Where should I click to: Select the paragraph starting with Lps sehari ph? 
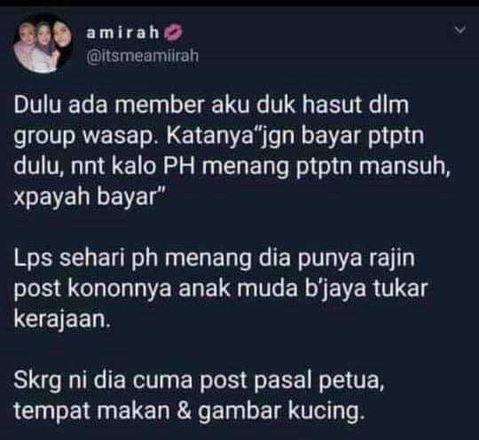pos(221,289)
